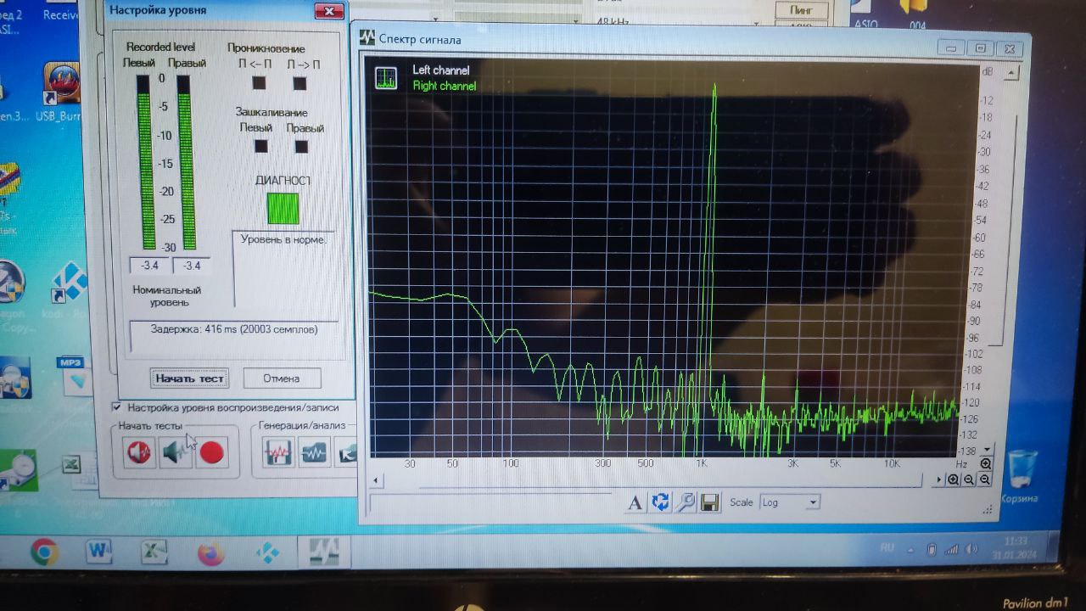This screenshot has width=1086, height=611.
Task: Click the Правый recorded level meter
Action: tap(186, 162)
